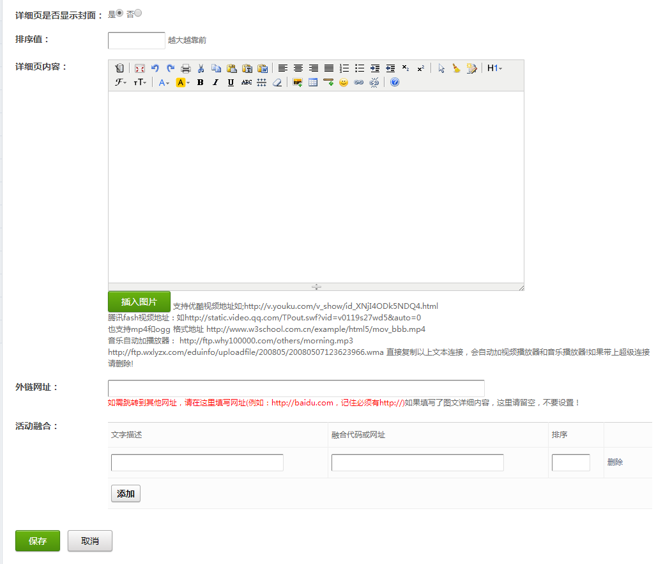This screenshot has height=564, width=656.
Task: Click the 删除 link in activity row
Action: [615, 462]
